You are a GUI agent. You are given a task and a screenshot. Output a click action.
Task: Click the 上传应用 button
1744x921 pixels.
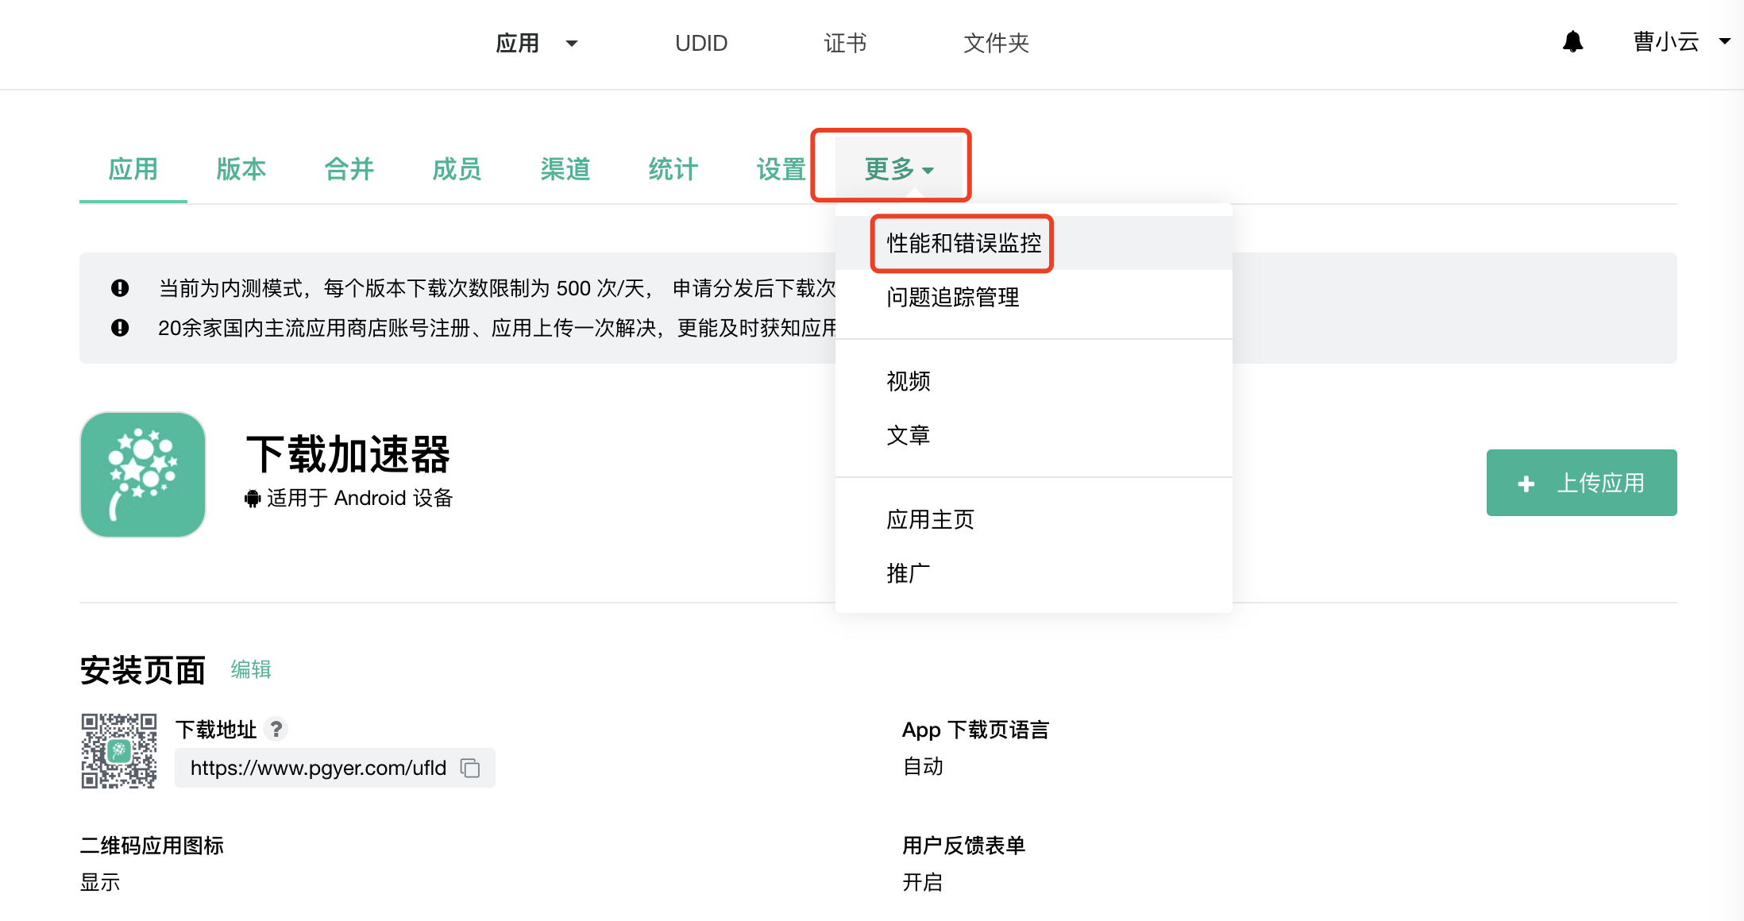click(1580, 483)
